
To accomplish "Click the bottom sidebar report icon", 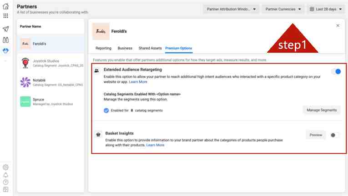I will tap(6, 189).
